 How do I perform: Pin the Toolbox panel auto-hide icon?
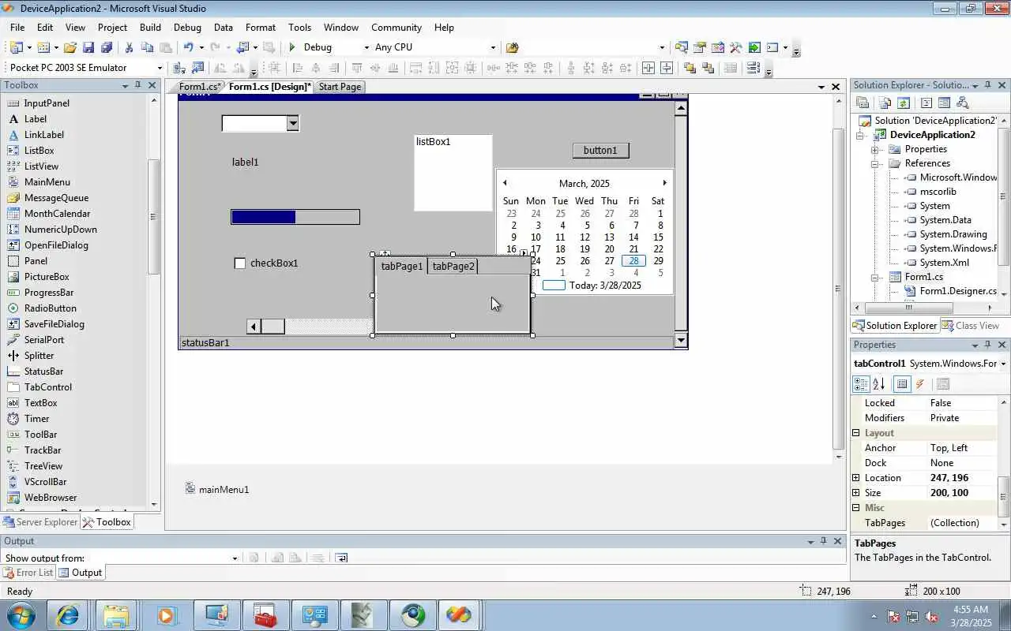click(139, 85)
